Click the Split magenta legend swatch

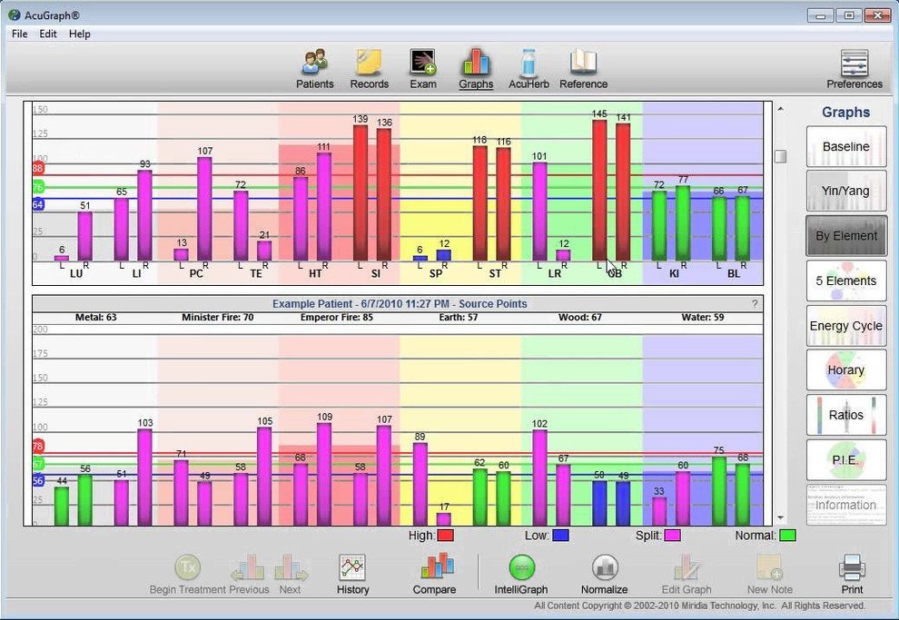pos(672,536)
